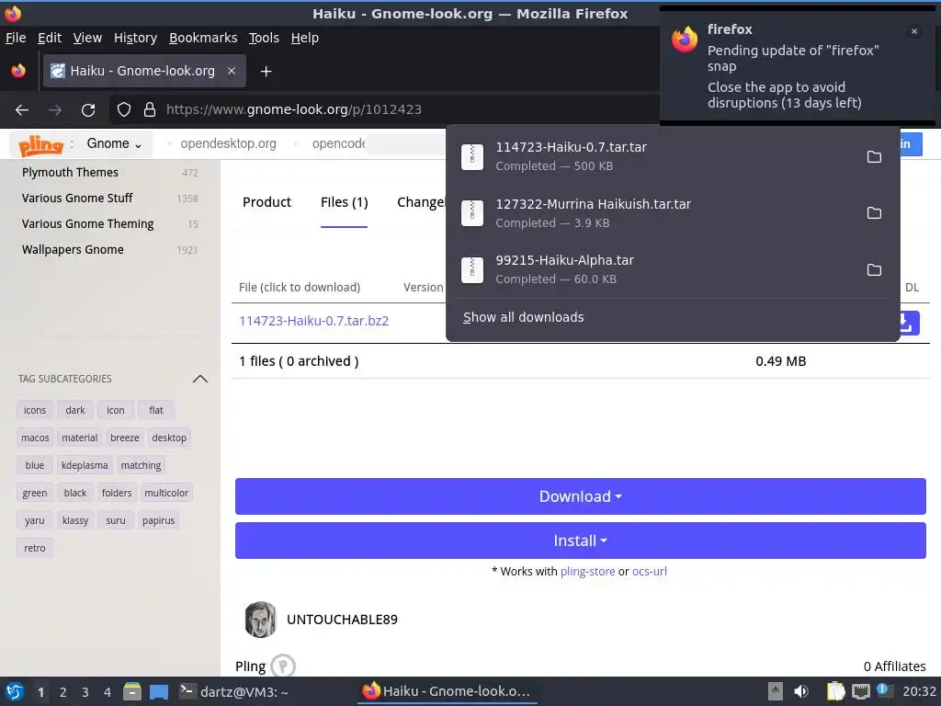Open opendesktop.org link
Screen dimensions: 941x706
tap(228, 143)
